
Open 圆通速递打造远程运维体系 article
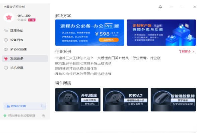76,69
